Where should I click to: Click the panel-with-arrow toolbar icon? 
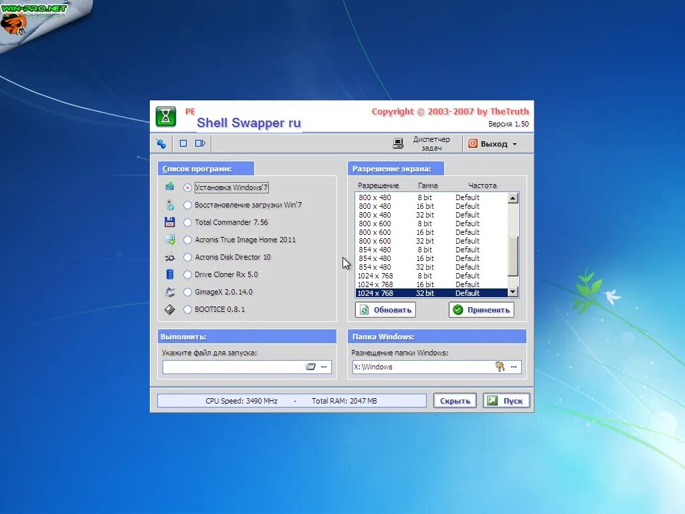coord(200,143)
